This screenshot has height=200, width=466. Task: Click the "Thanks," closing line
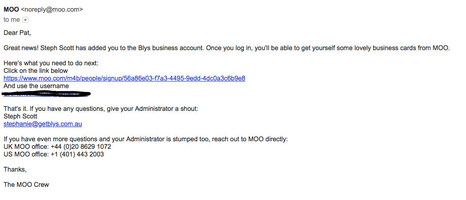click(x=15, y=170)
